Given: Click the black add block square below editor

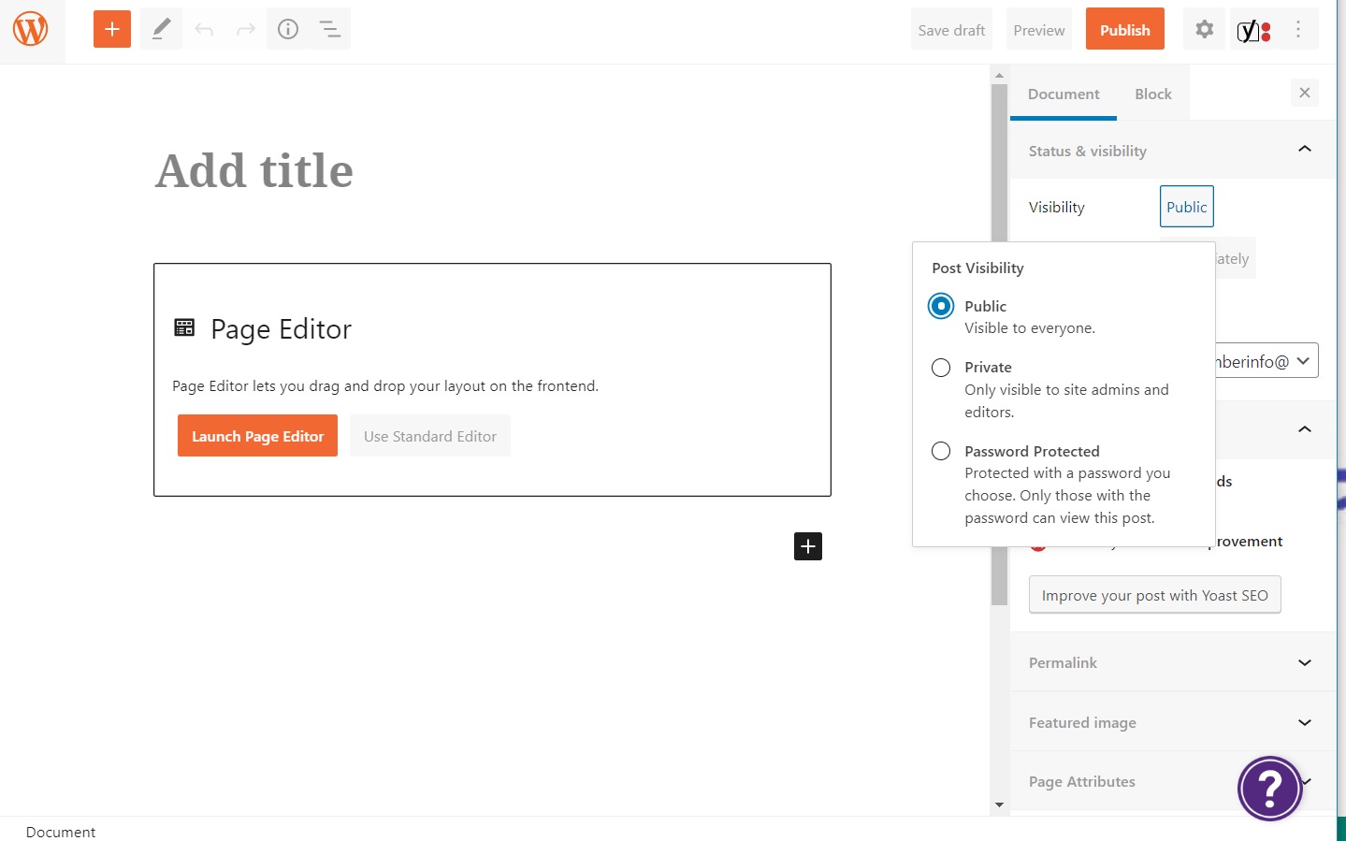Looking at the screenshot, I should point(808,546).
